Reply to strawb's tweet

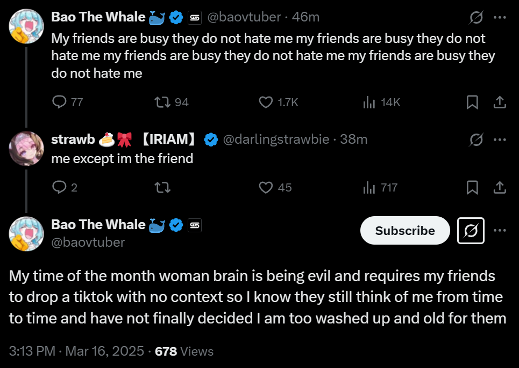59,187
